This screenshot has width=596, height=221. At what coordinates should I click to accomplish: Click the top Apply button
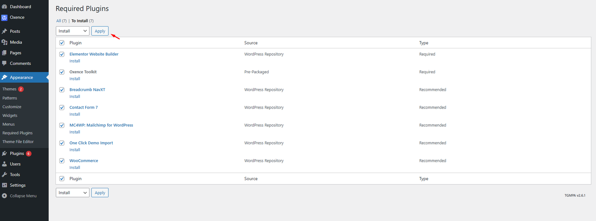pos(100,31)
